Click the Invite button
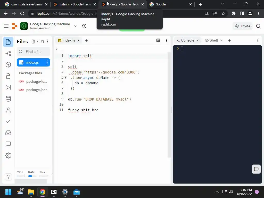 click(x=242, y=26)
